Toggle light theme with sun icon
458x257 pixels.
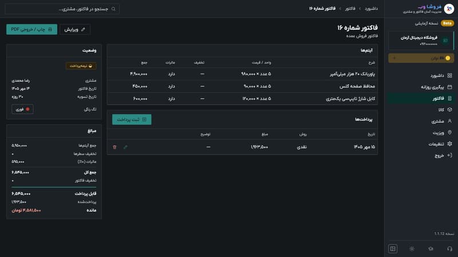click(412, 248)
